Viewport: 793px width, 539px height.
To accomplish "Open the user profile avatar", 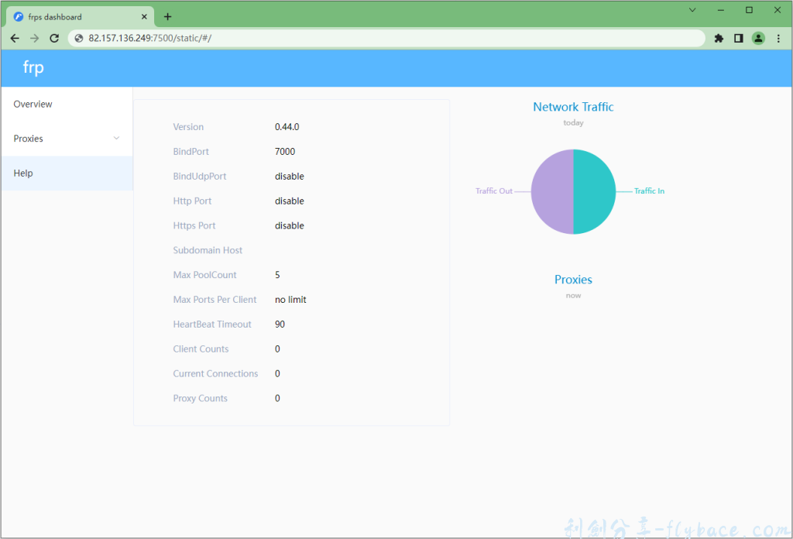I will [x=758, y=38].
